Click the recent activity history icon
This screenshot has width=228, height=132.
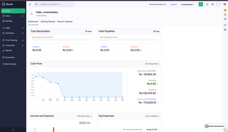tap(30, 4)
